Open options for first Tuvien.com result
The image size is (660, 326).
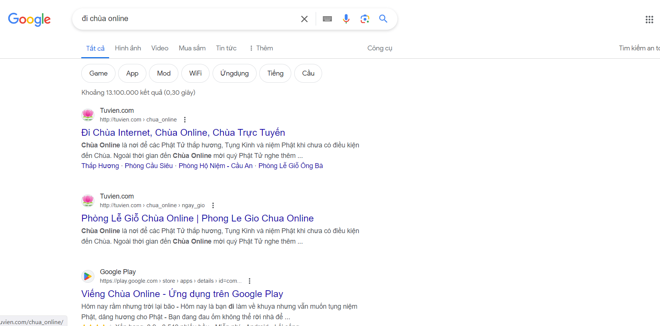point(184,120)
